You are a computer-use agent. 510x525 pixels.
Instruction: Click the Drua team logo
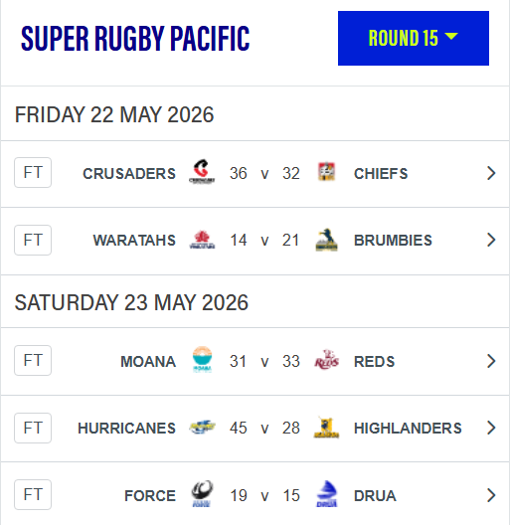pos(326,494)
